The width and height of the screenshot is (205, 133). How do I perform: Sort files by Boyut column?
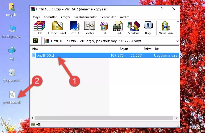point(119,49)
